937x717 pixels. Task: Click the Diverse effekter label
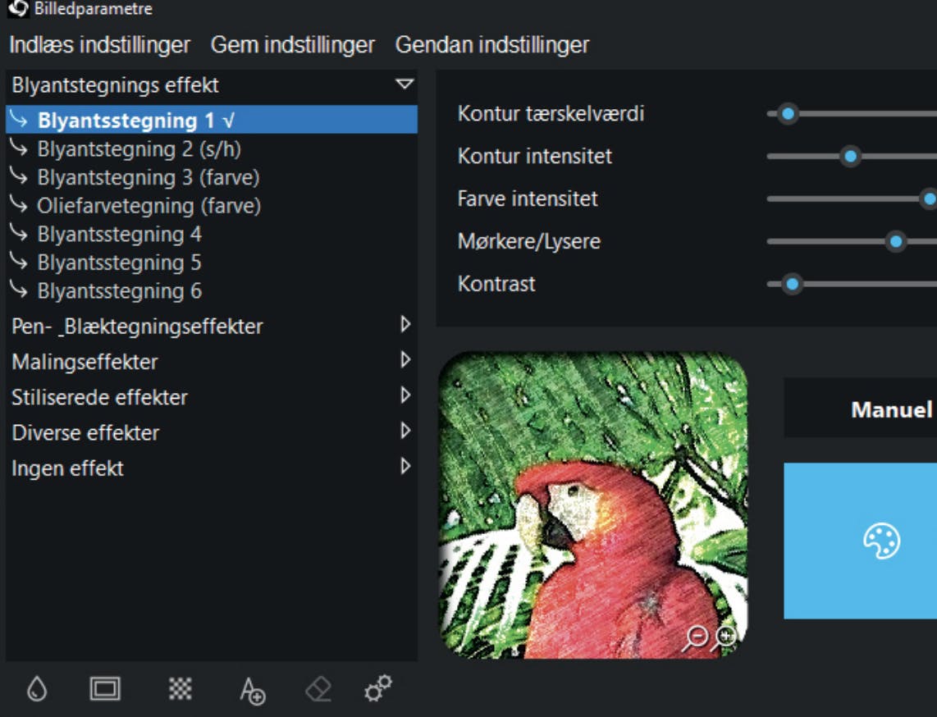click(85, 432)
